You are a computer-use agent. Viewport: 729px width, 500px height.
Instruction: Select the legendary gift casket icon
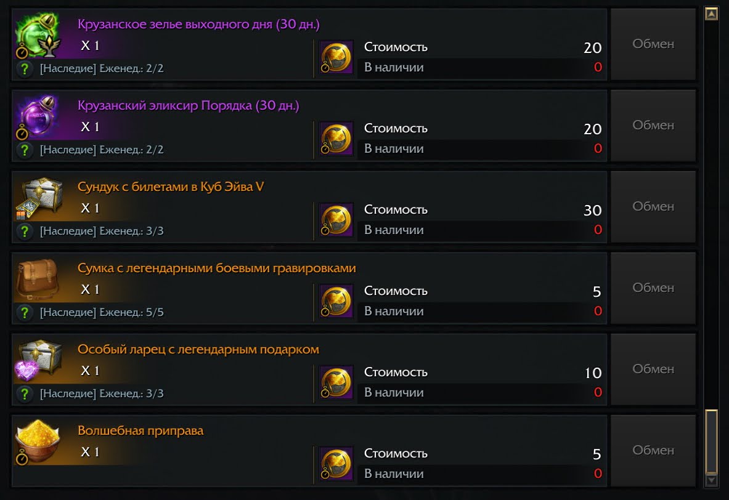[37, 360]
